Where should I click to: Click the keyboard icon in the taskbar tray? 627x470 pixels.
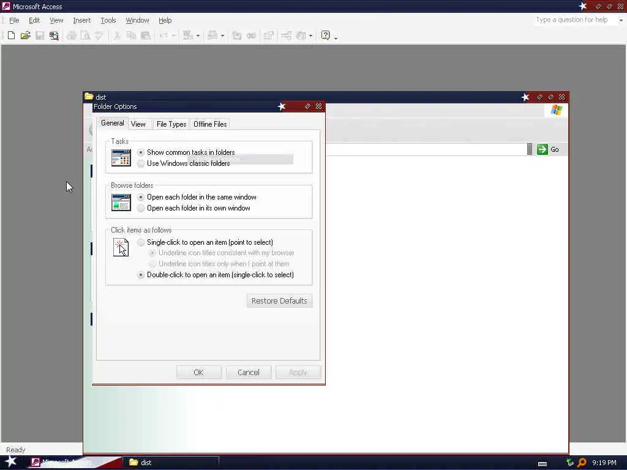point(543,464)
